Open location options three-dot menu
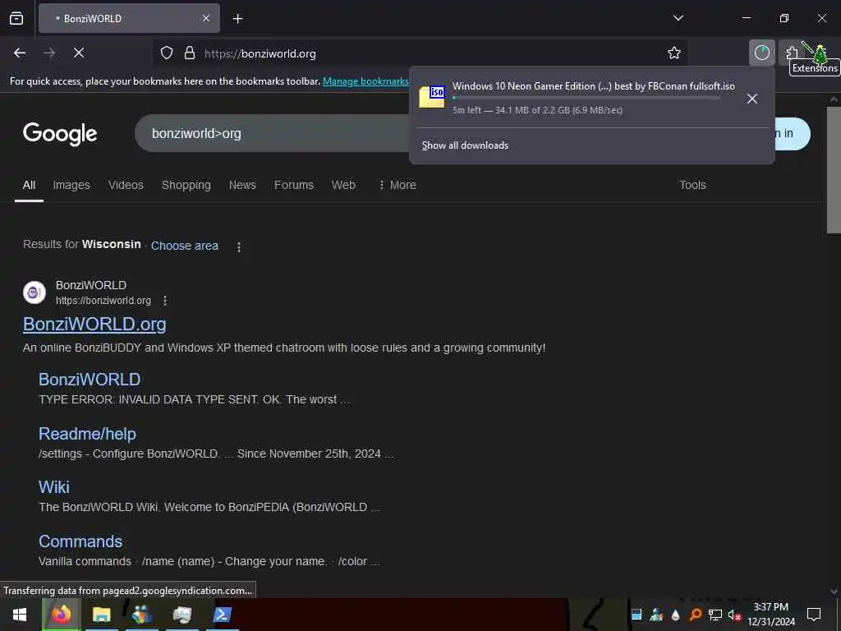The width and height of the screenshot is (841, 631). tap(239, 246)
